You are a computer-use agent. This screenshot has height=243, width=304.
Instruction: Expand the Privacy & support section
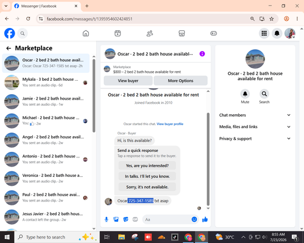coord(255,139)
